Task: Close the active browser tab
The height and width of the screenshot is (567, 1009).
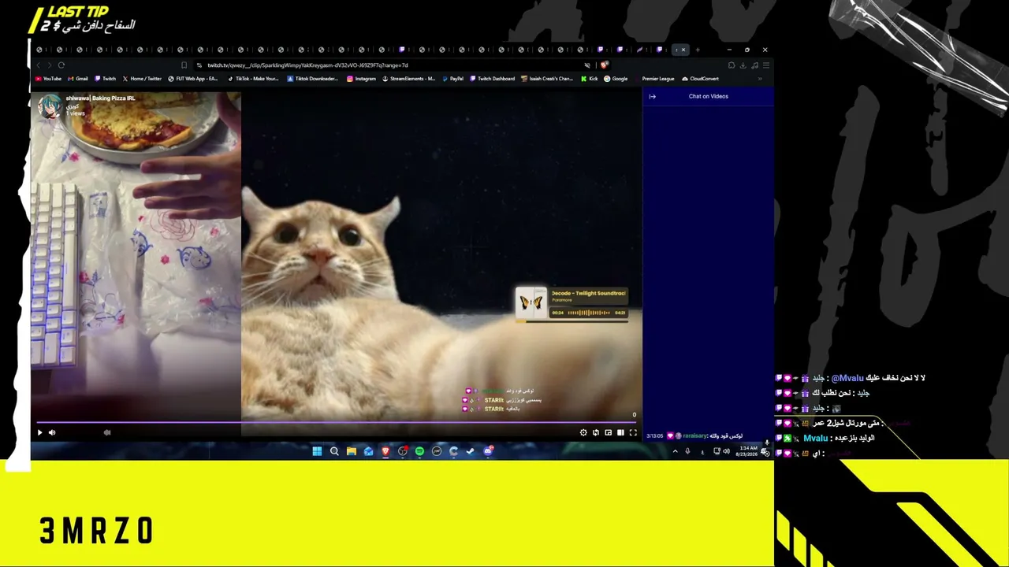Action: pyautogui.click(x=683, y=50)
